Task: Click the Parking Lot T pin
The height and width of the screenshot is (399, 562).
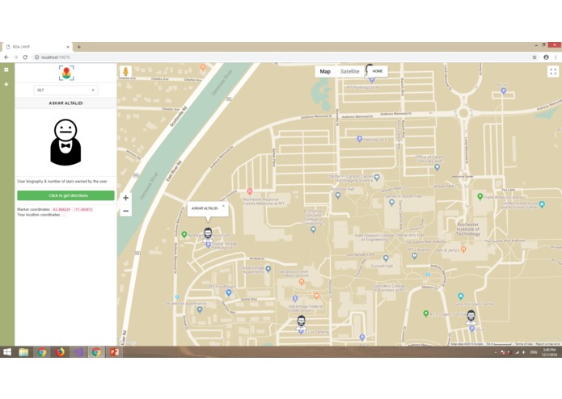Action: point(360,139)
